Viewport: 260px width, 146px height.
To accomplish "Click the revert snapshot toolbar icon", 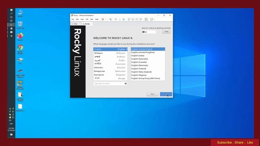I will (x=120, y=19).
